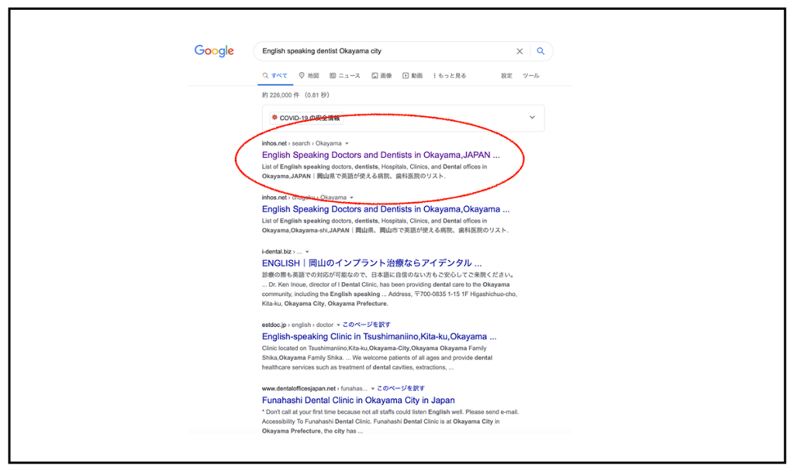Viewport: 794px width, 471px height.
Task: Open dropdown arrow beside inhos.net › search › Okayama
Action: 347,143
